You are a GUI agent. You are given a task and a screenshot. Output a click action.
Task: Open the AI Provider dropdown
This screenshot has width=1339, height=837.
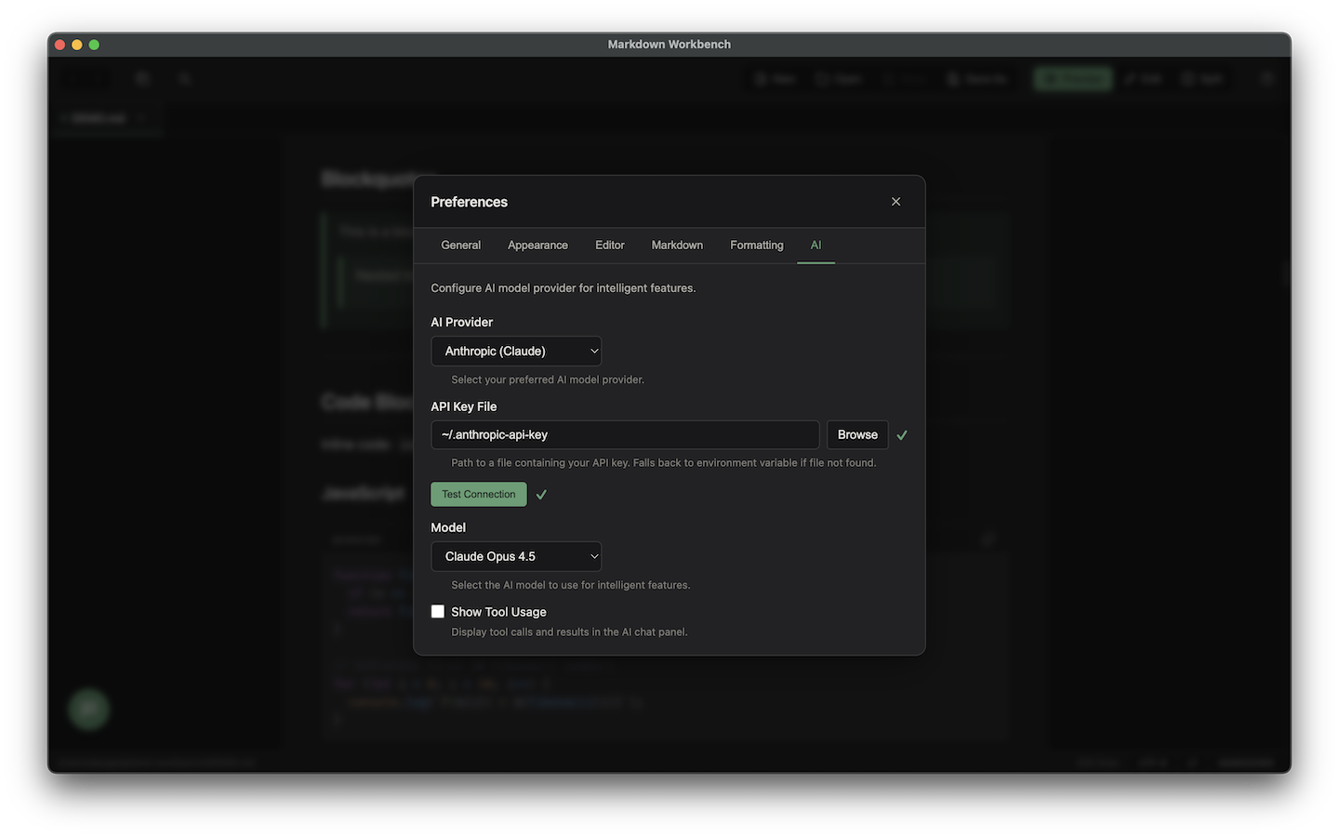516,351
